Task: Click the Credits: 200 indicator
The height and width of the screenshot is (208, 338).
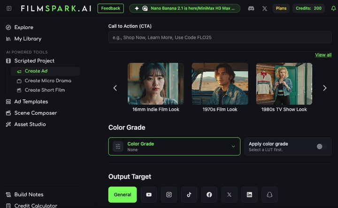Action: tap(308, 8)
